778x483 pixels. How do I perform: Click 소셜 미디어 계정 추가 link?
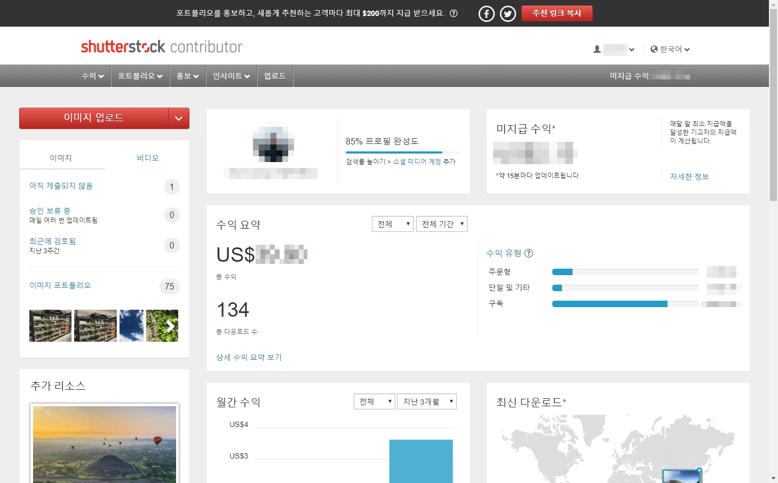pos(417,162)
